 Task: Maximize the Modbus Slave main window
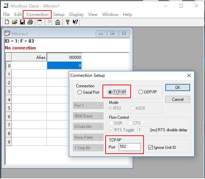pos(181,6)
